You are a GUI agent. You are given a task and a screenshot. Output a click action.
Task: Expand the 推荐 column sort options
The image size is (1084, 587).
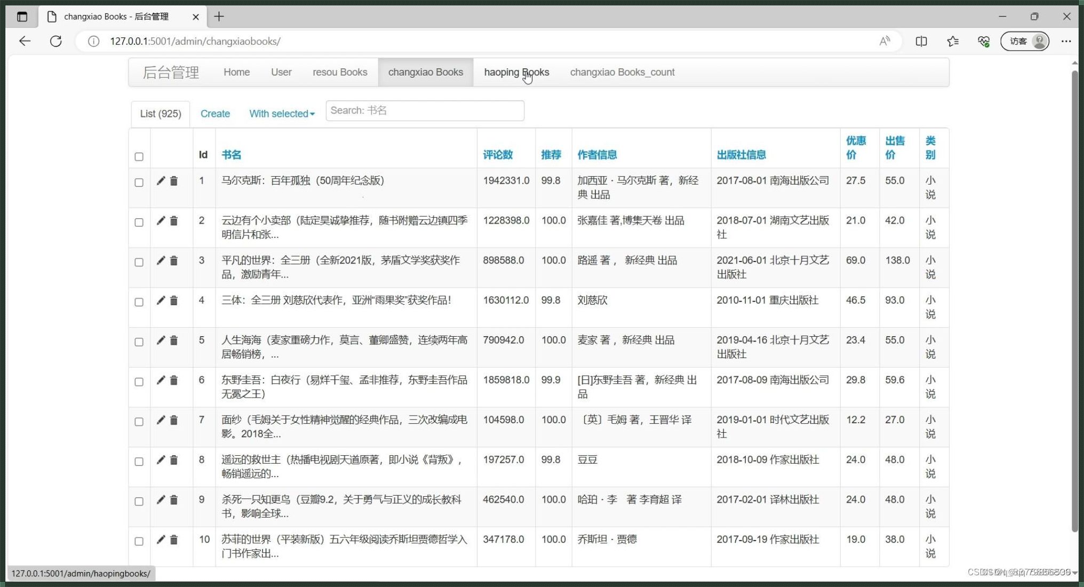pos(550,154)
